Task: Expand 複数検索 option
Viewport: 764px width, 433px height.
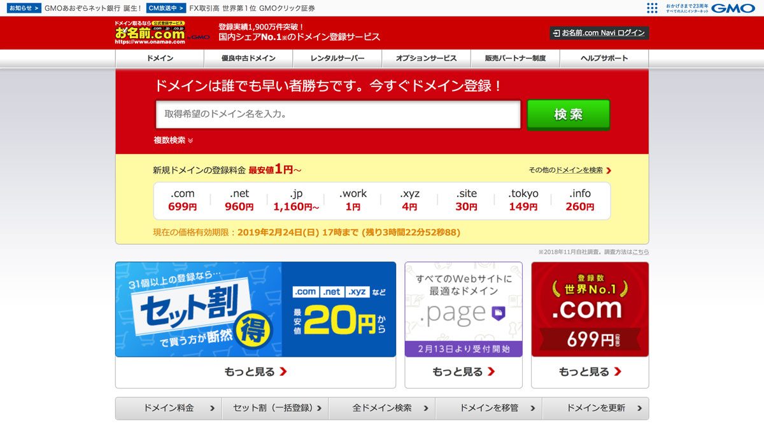Action: [173, 141]
